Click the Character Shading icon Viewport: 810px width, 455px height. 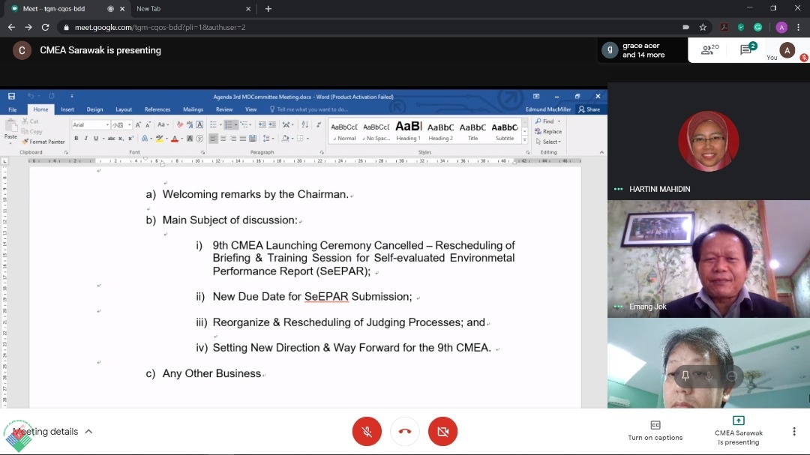tap(190, 139)
